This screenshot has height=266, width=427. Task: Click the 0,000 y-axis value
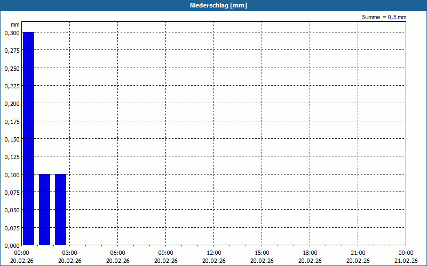(12, 246)
